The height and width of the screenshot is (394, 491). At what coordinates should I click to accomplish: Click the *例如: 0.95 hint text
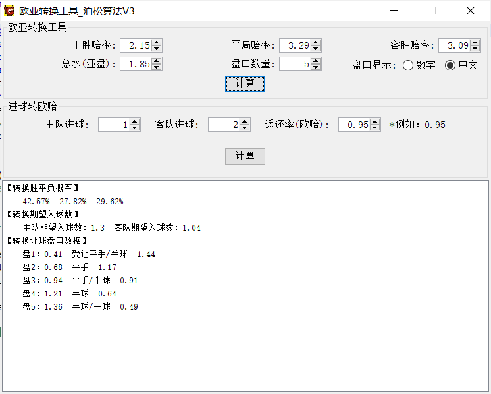pos(417,125)
